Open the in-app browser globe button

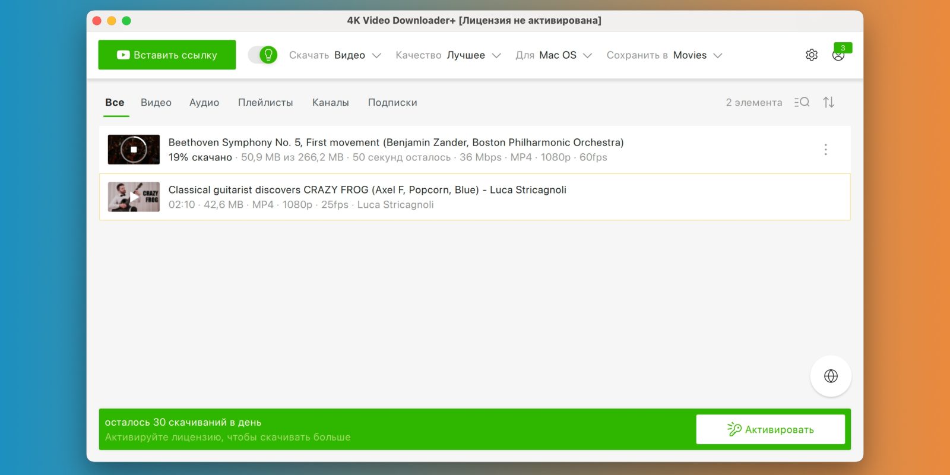[x=831, y=376]
